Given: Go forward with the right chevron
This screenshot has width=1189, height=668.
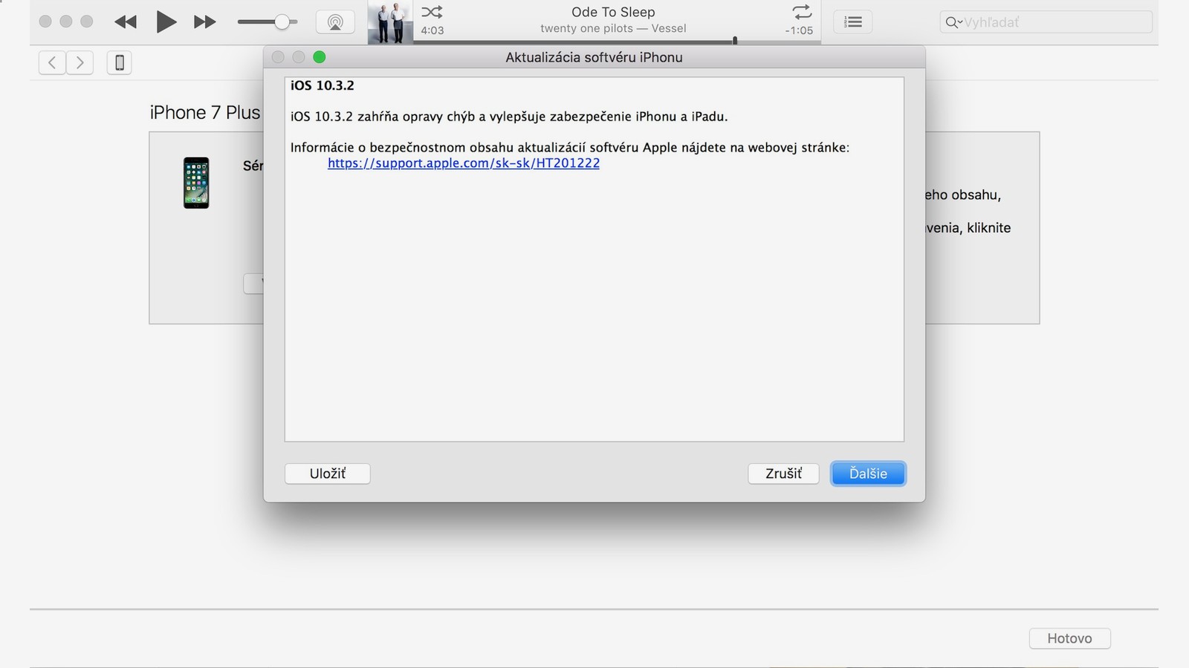Looking at the screenshot, I should (80, 63).
